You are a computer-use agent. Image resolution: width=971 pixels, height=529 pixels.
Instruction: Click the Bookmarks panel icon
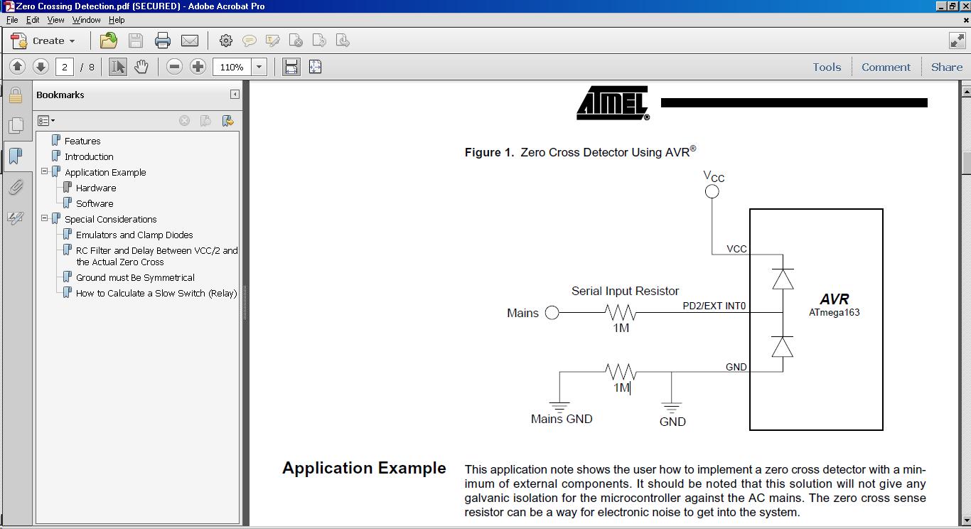point(16,156)
